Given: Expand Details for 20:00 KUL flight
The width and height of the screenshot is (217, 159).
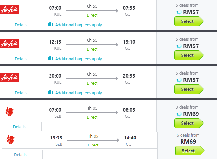Looking at the screenshot, I should [21, 93].
